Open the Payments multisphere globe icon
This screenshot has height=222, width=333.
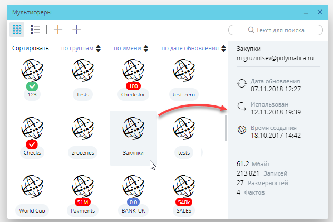(83, 186)
